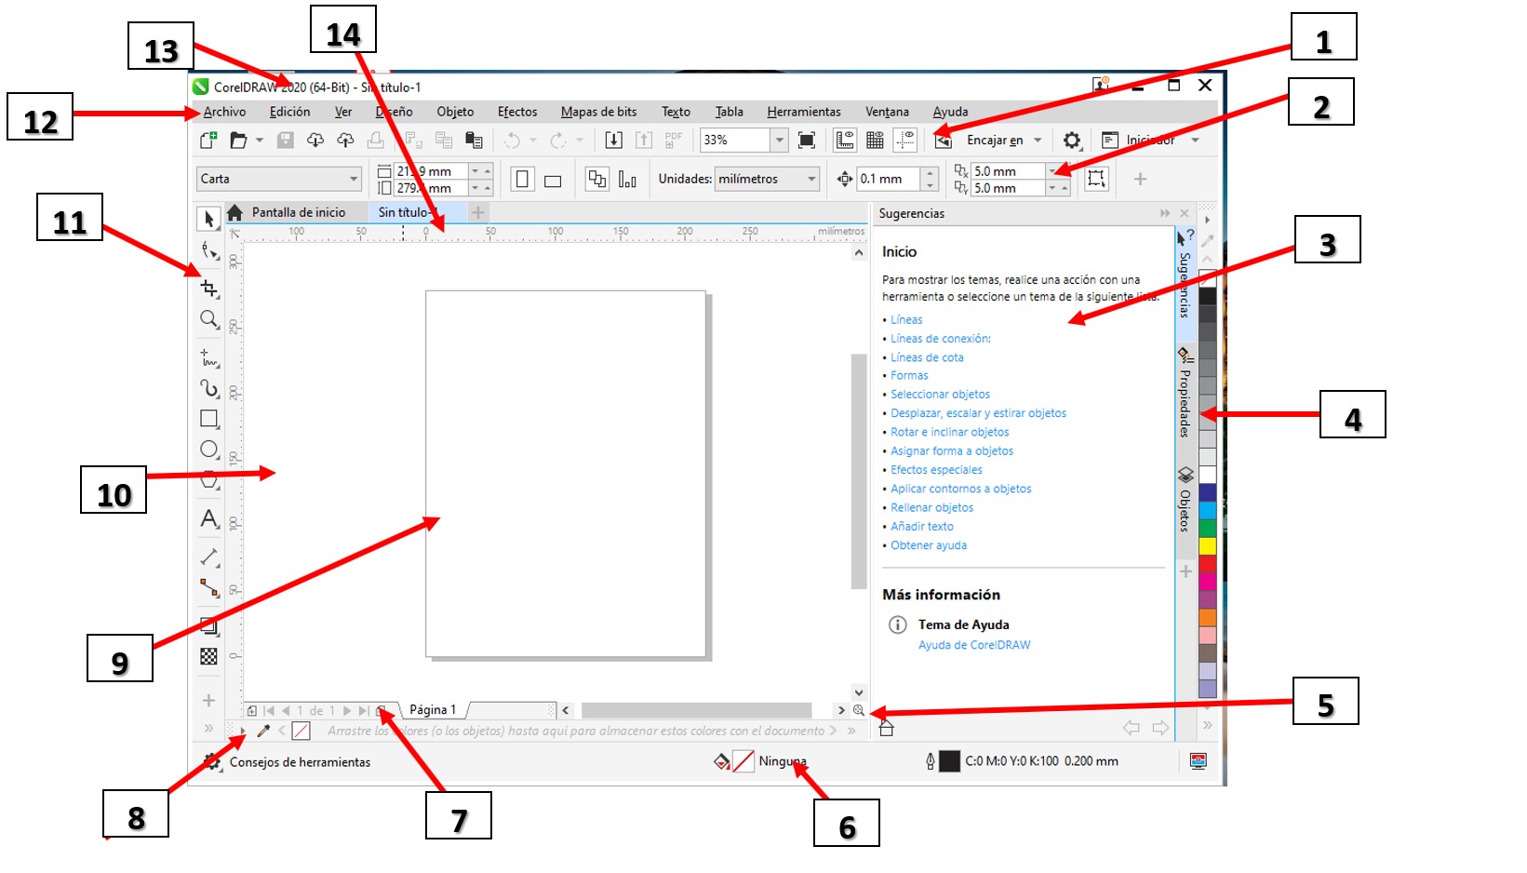This screenshot has width=1527, height=873.
Task: Select the Crop tool
Action: pos(209,289)
